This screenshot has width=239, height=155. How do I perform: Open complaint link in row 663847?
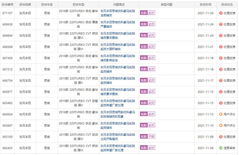pos(118,125)
